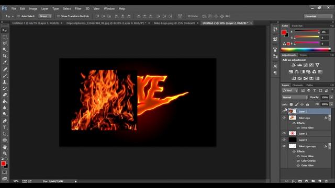Select the Clone Stamp tool
Image resolution: width=335 pixels, height=188 pixels.
click(5, 82)
